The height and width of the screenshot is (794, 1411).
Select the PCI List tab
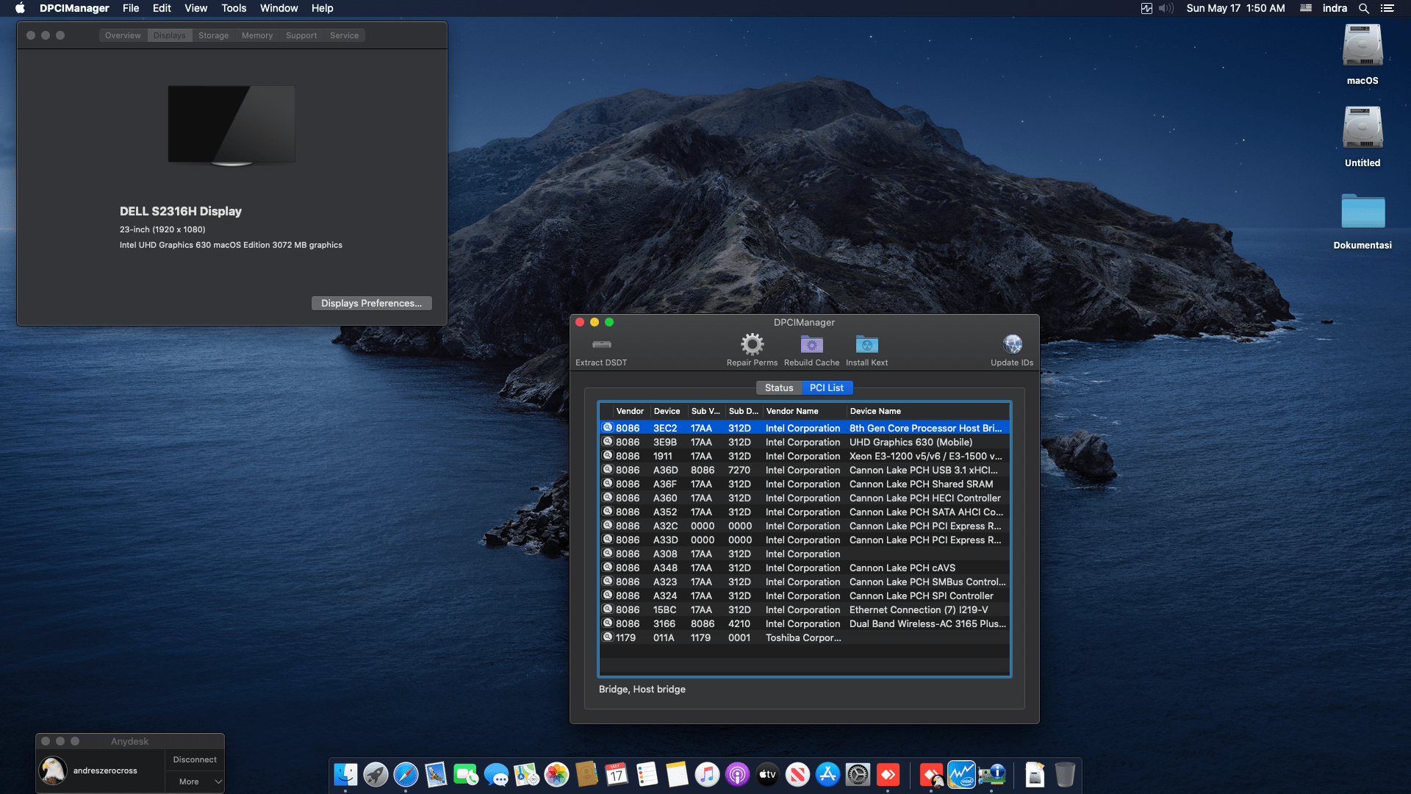point(827,387)
